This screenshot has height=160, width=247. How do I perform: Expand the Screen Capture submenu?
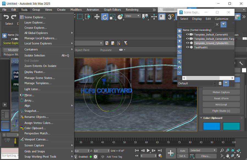tap(46, 145)
